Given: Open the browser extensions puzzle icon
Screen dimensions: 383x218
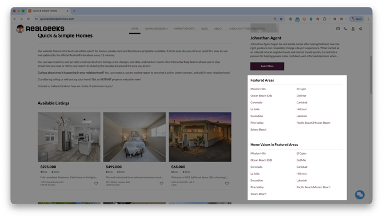Looking at the screenshot, I should pyautogui.click(x=325, y=19).
